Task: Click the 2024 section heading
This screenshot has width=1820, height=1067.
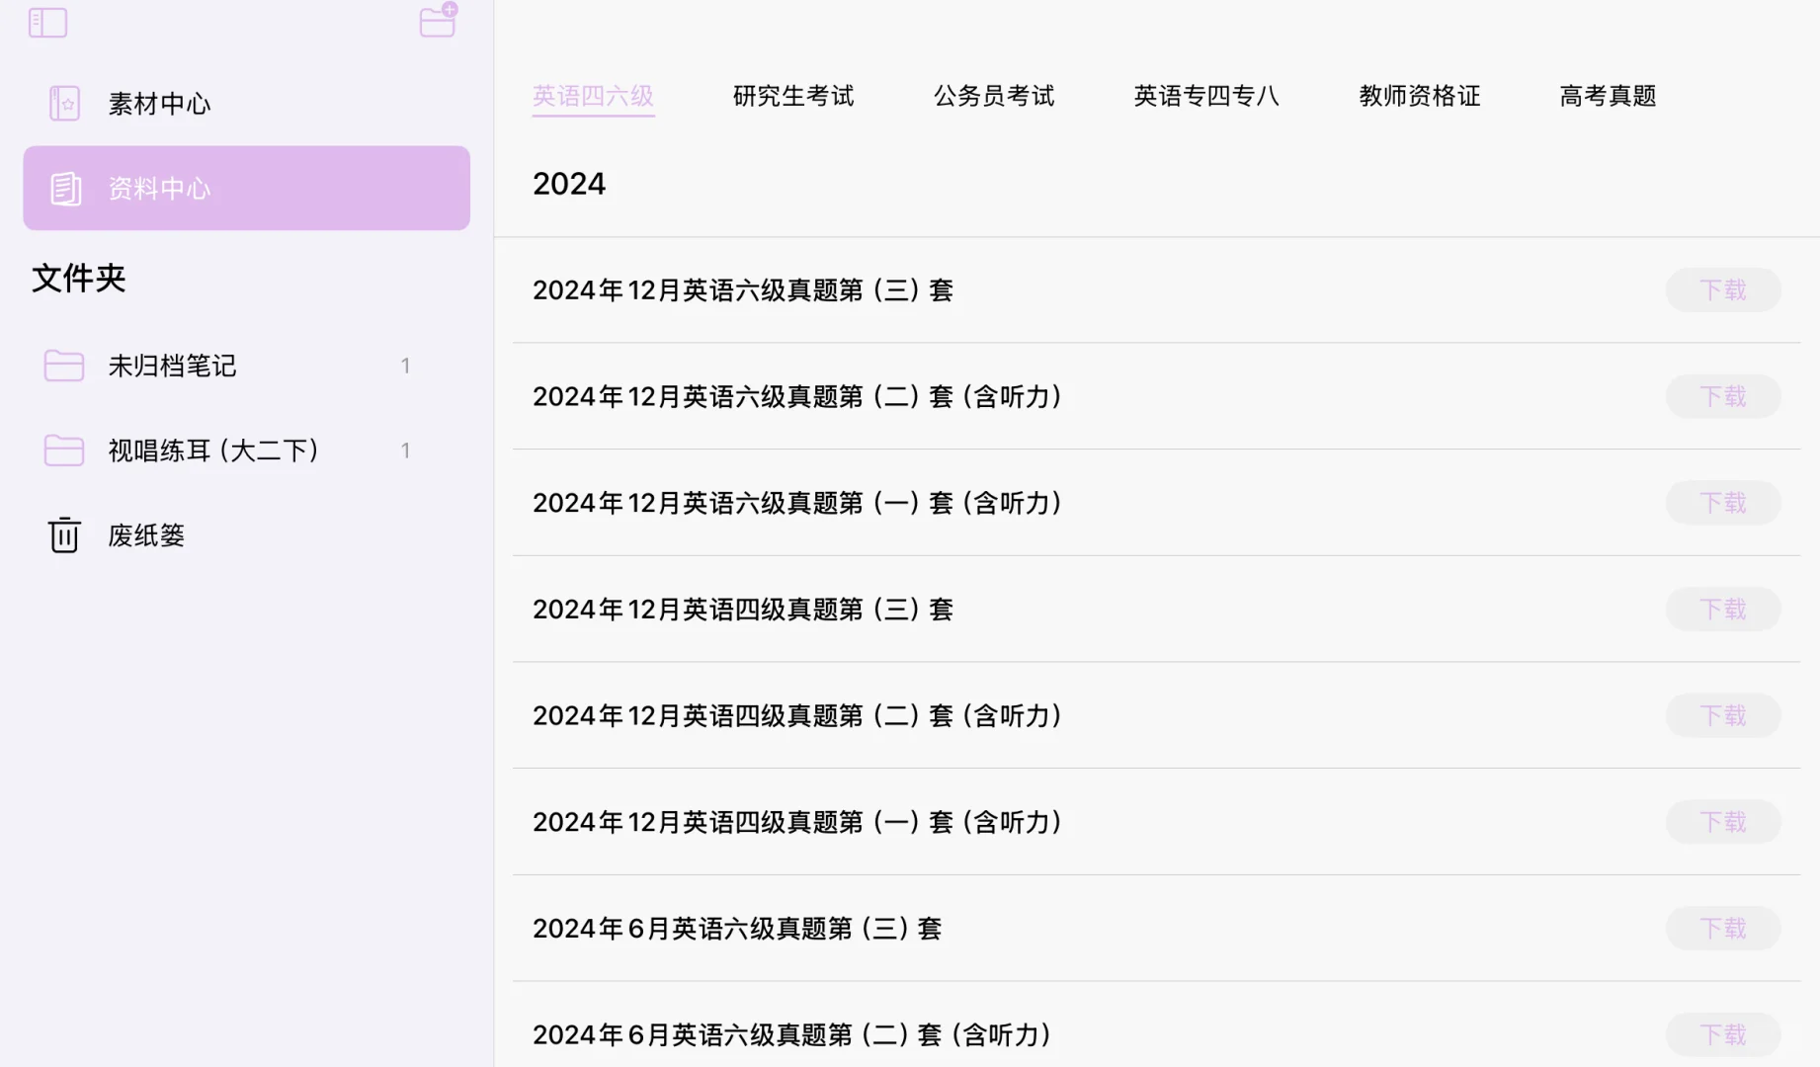Action: click(569, 183)
